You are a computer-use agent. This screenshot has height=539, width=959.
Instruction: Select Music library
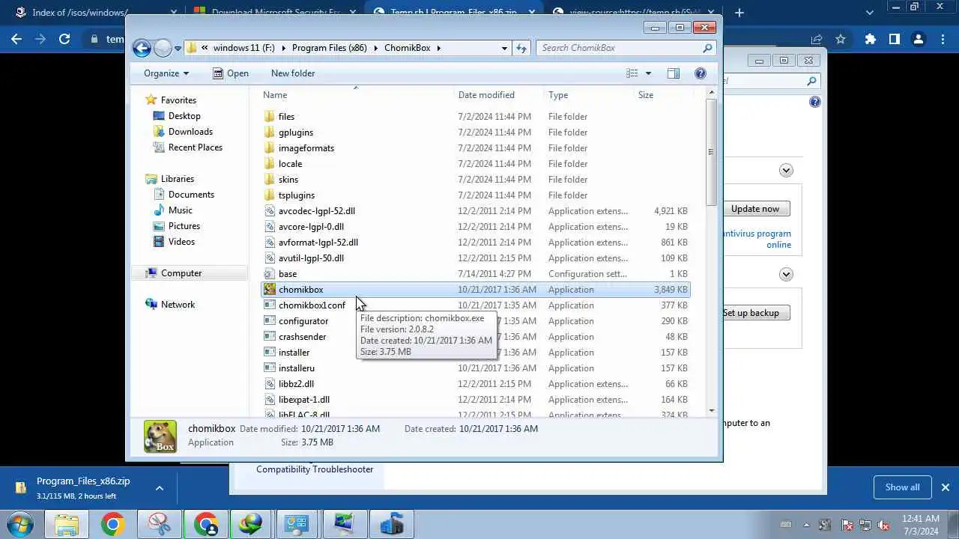pyautogui.click(x=181, y=210)
